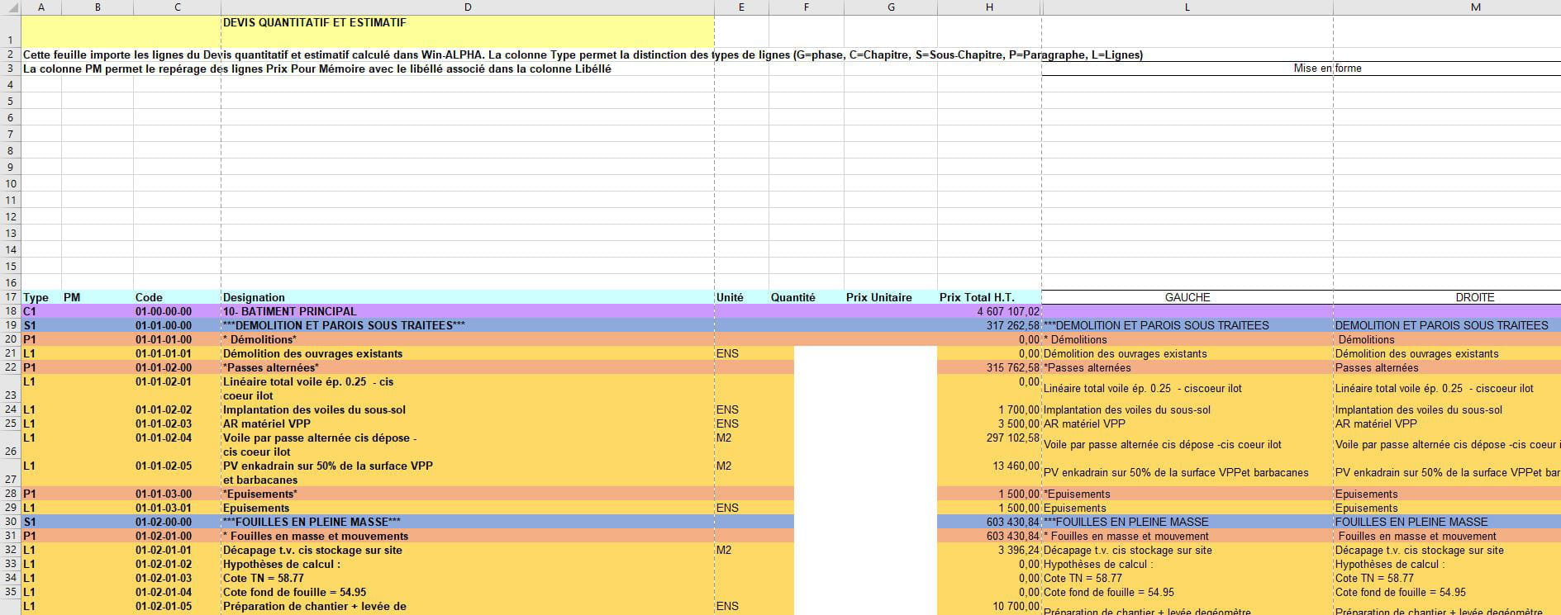Select unit 'ENS' in row 21
The width and height of the screenshot is (1561, 615).
point(741,353)
